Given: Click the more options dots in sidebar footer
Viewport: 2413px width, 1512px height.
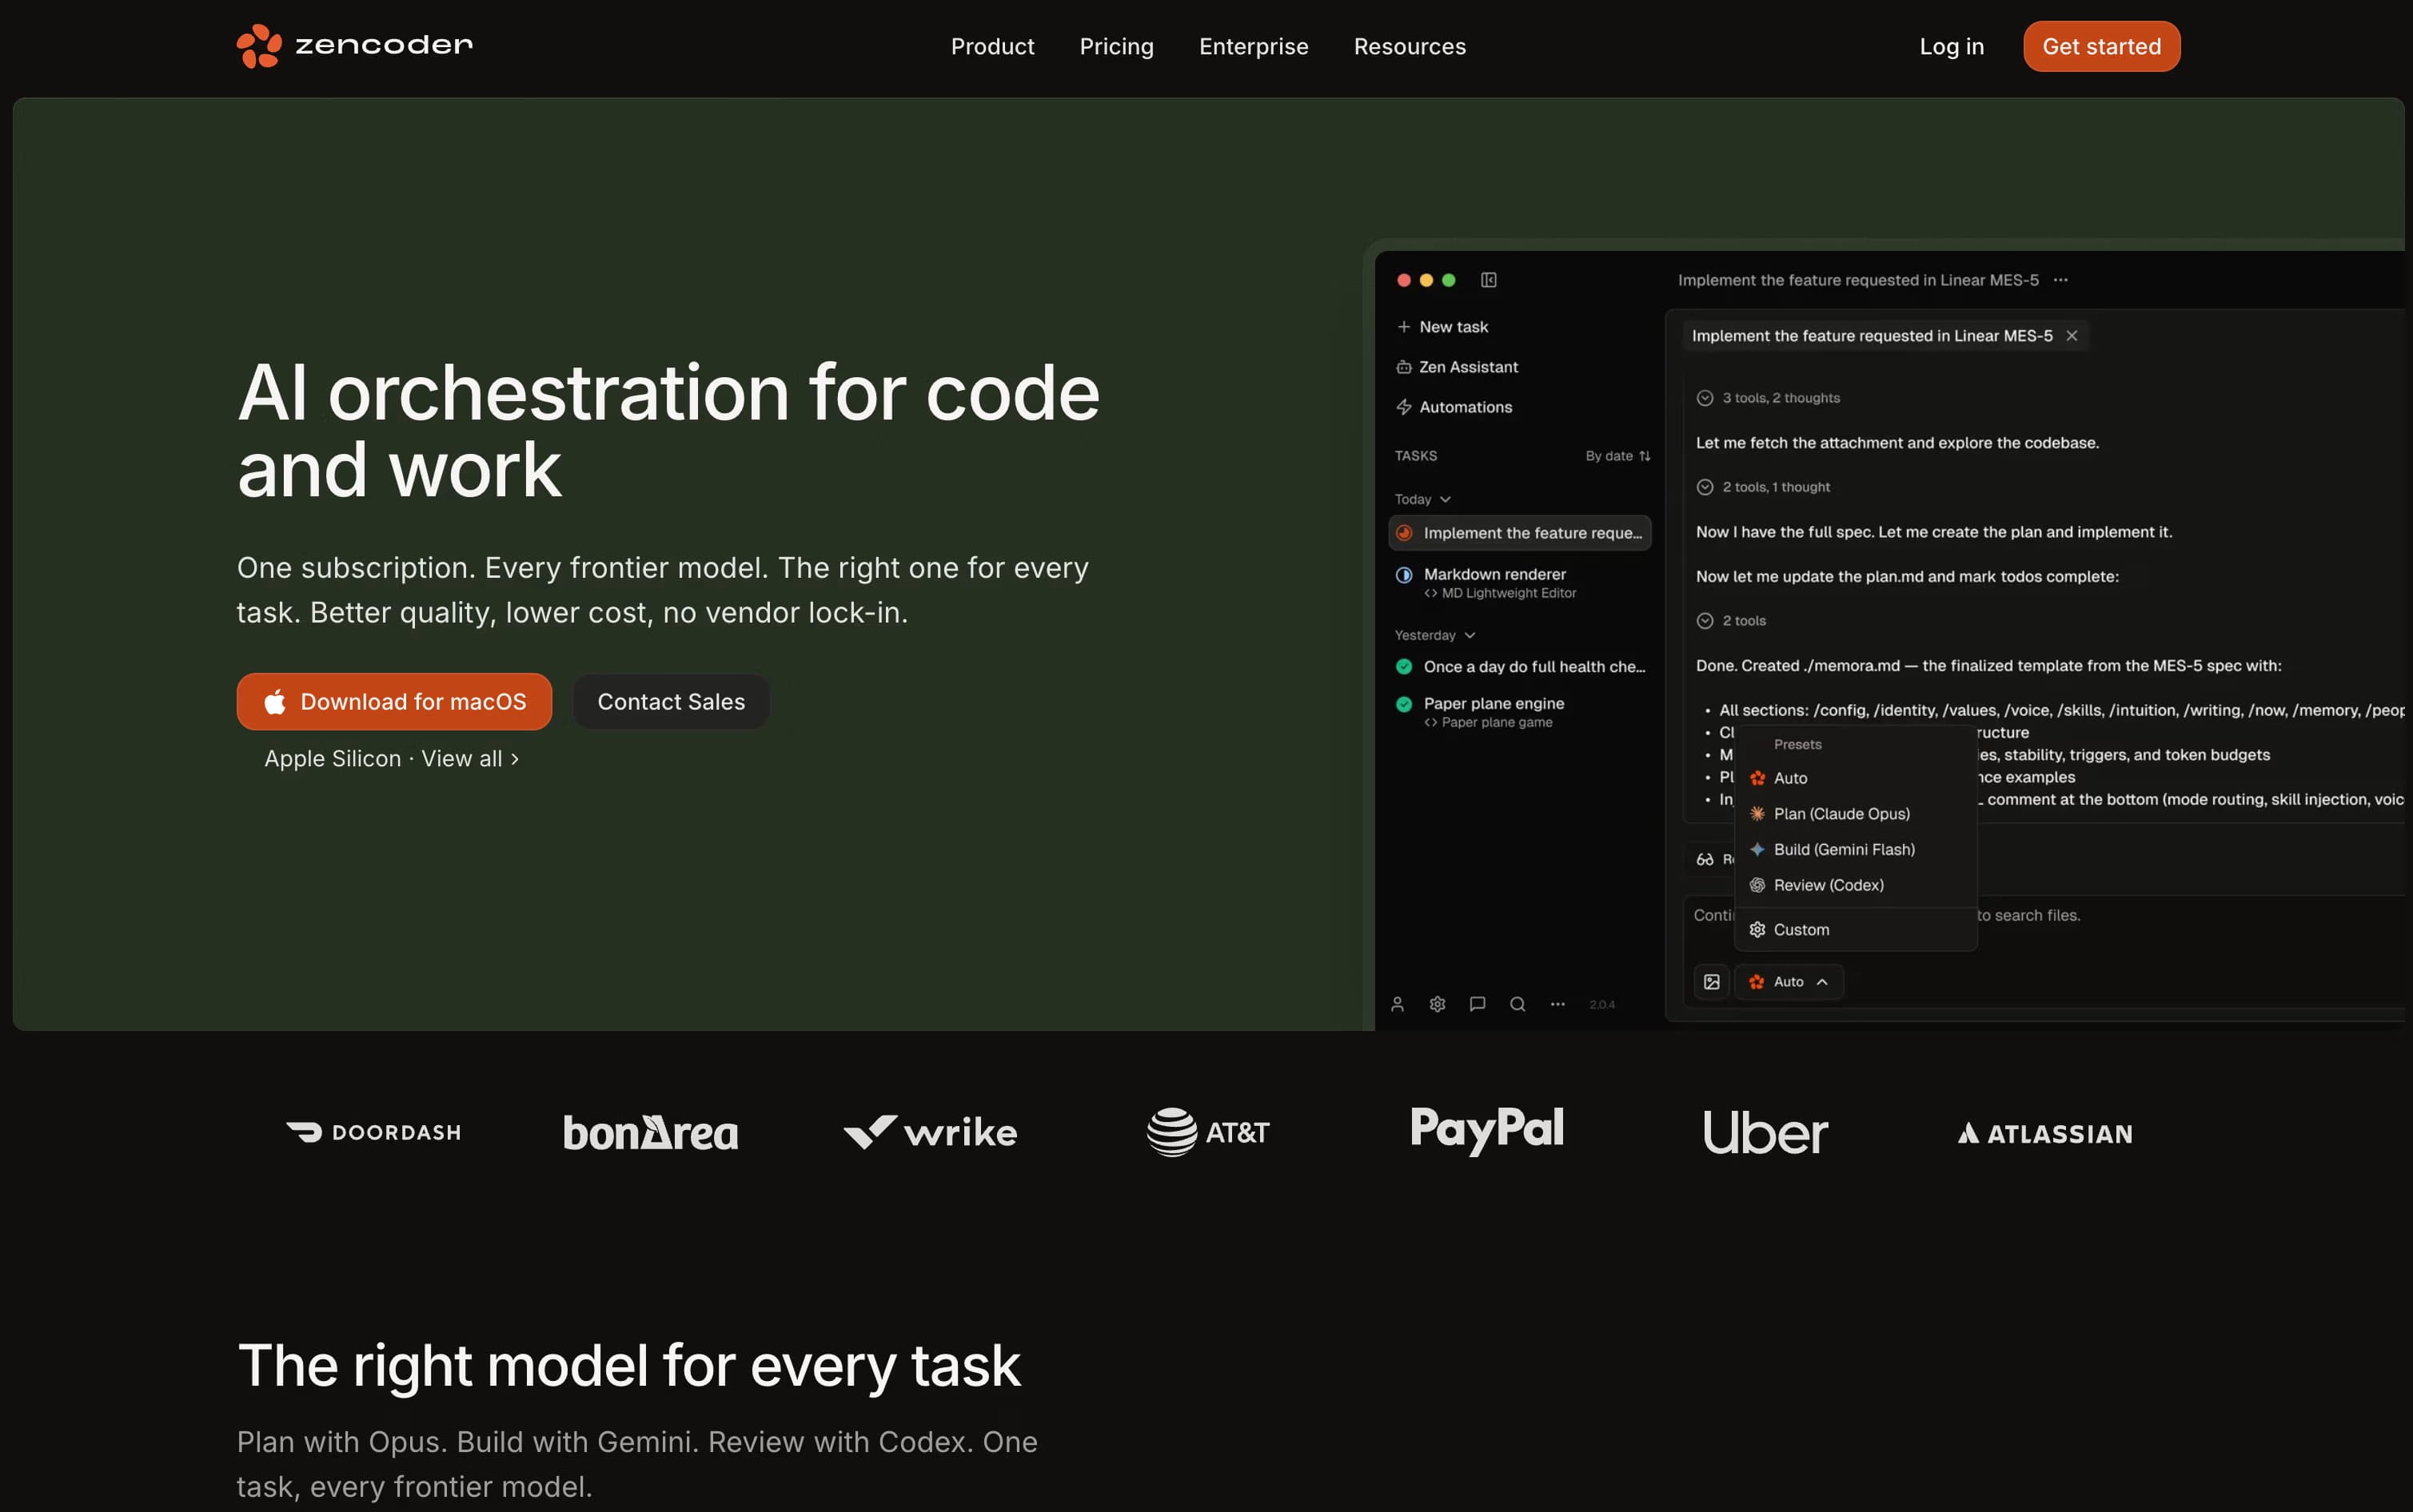Looking at the screenshot, I should 1557,1004.
